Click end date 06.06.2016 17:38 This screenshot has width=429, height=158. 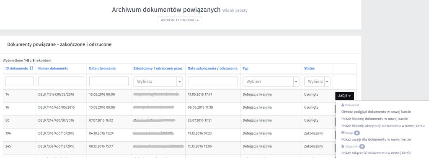click(200, 107)
